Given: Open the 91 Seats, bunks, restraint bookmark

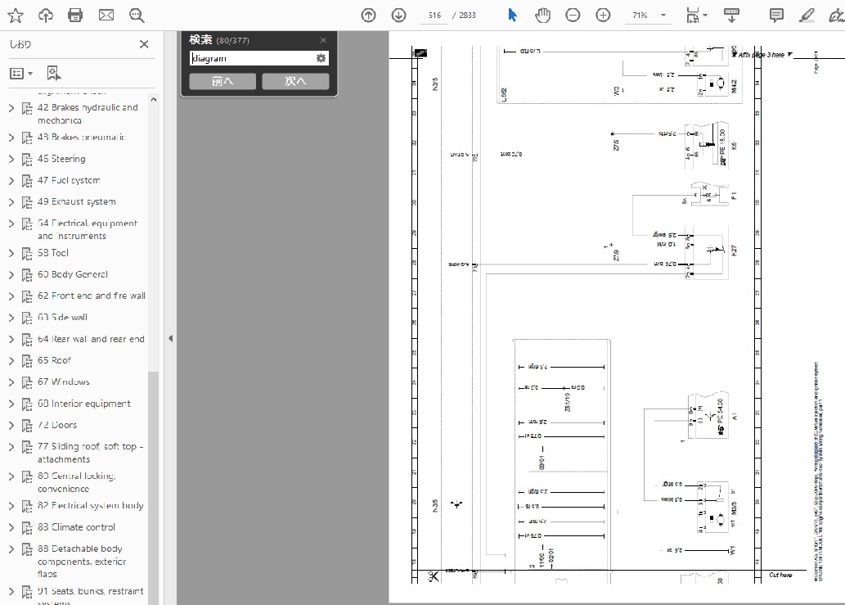Looking at the screenshot, I should point(91,596).
